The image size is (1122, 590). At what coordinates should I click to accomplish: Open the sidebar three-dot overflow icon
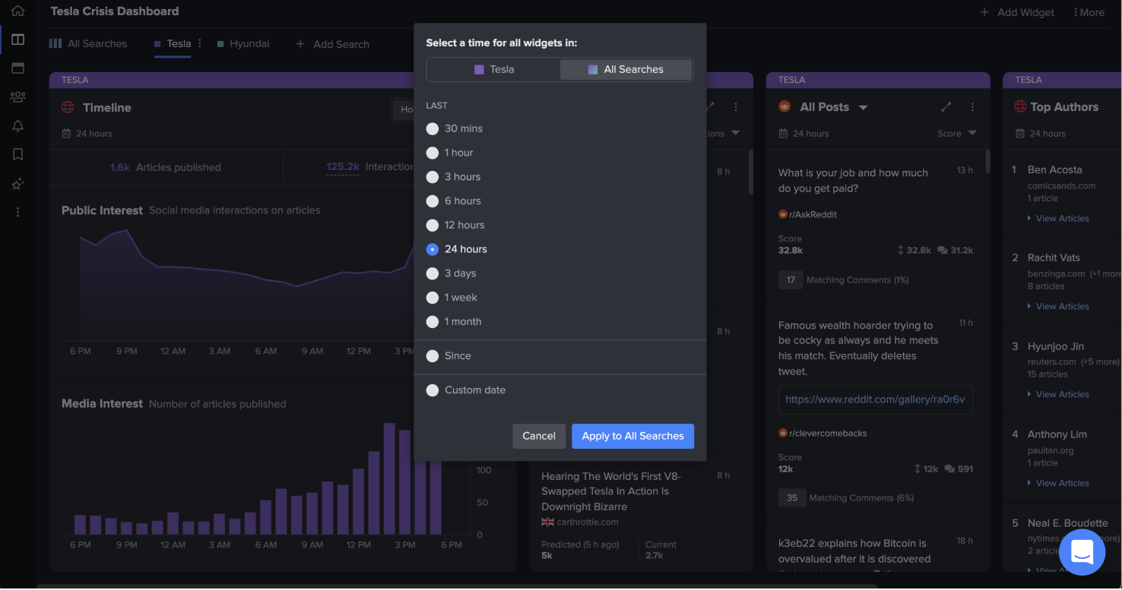(x=17, y=213)
